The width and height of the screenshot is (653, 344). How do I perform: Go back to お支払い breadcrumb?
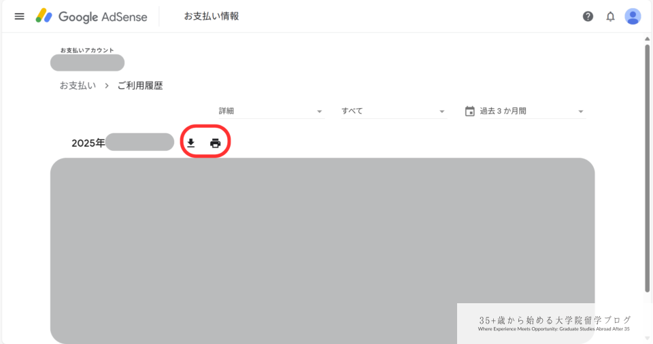(78, 86)
